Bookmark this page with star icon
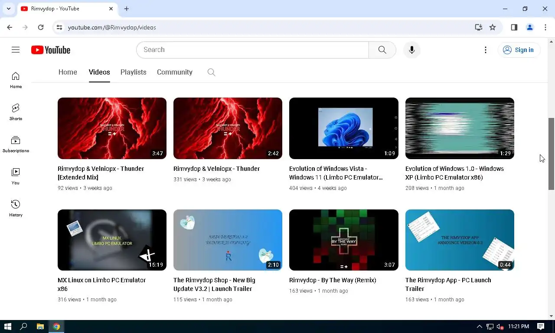This screenshot has height=333, width=555. click(493, 27)
